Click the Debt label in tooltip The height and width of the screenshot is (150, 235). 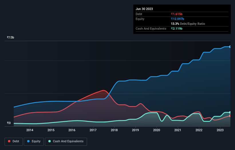(139, 14)
